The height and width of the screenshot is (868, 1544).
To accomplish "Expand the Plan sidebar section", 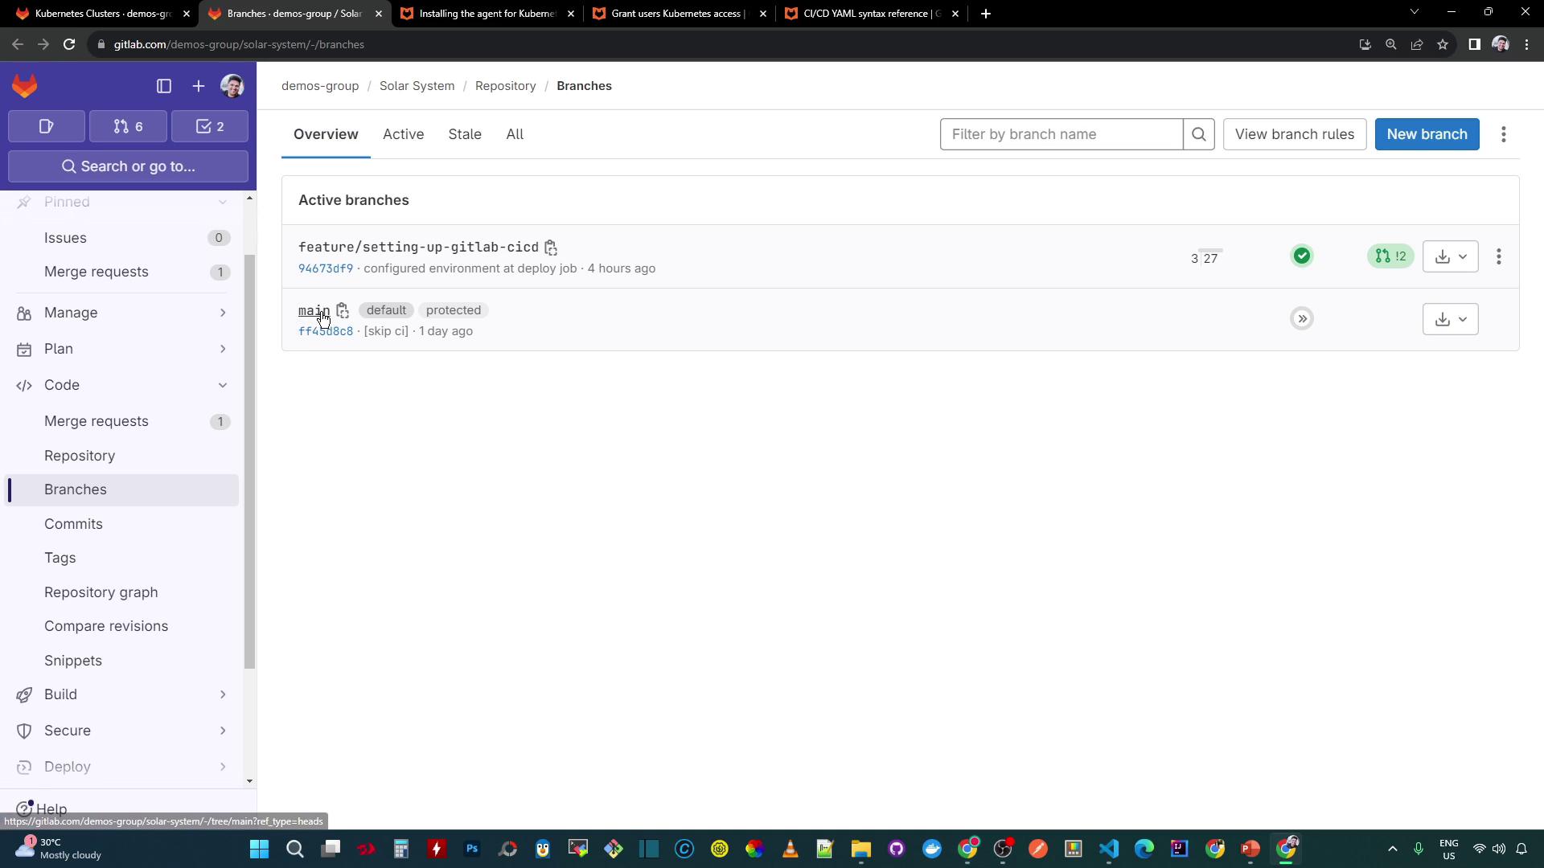I will 123,349.
